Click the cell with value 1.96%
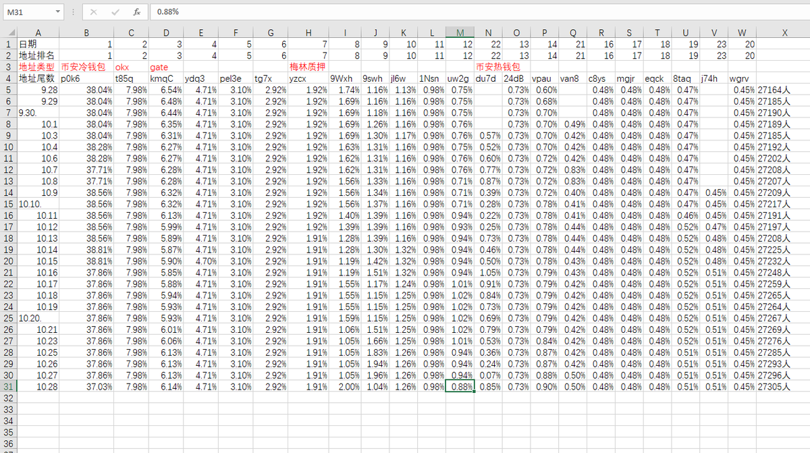The height and width of the screenshot is (453, 810). click(x=375, y=375)
